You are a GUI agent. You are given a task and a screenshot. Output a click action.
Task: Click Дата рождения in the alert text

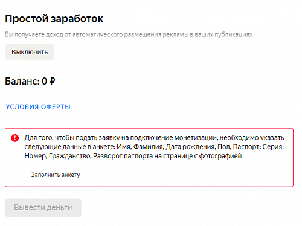(190, 147)
